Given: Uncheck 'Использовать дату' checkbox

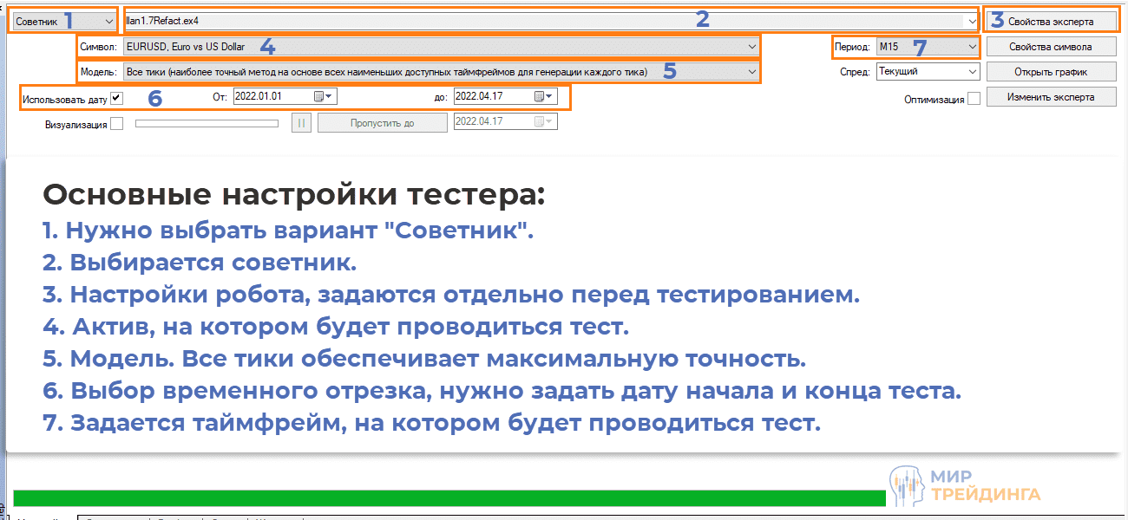Looking at the screenshot, I should [x=115, y=97].
